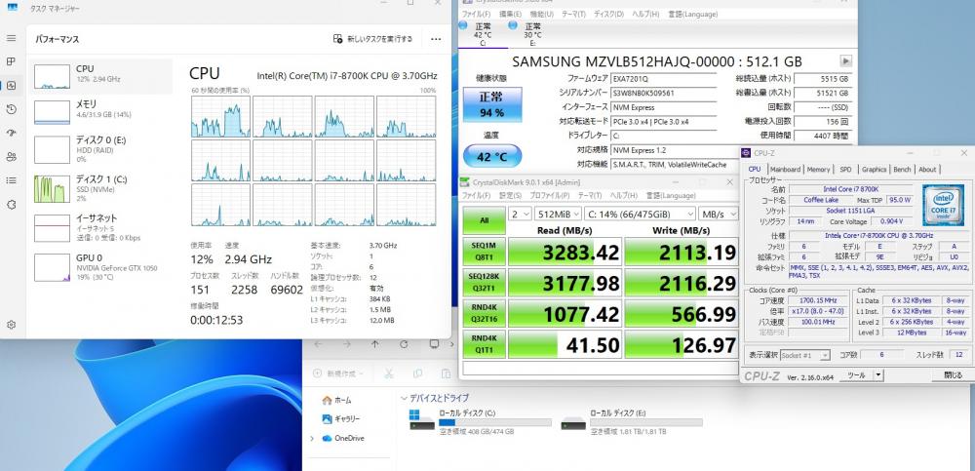Open test size dropdown showing 512MiB

557,214
